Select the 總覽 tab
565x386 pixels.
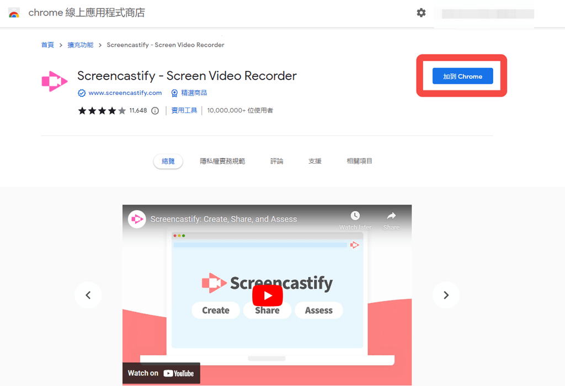(x=168, y=162)
